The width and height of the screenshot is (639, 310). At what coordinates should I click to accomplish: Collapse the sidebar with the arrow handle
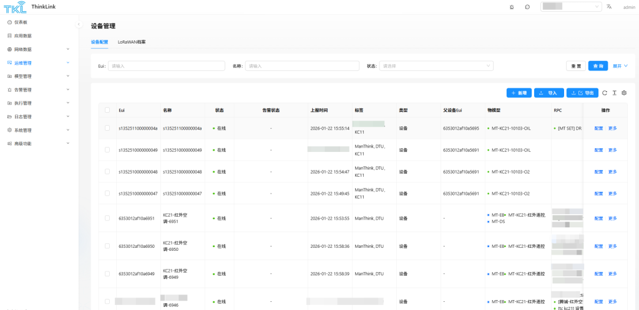coord(79,24)
